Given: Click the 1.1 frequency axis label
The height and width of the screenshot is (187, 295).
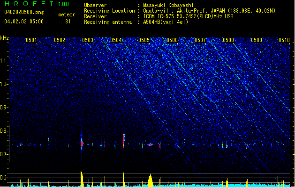Looking at the screenshot, I should [4, 61].
